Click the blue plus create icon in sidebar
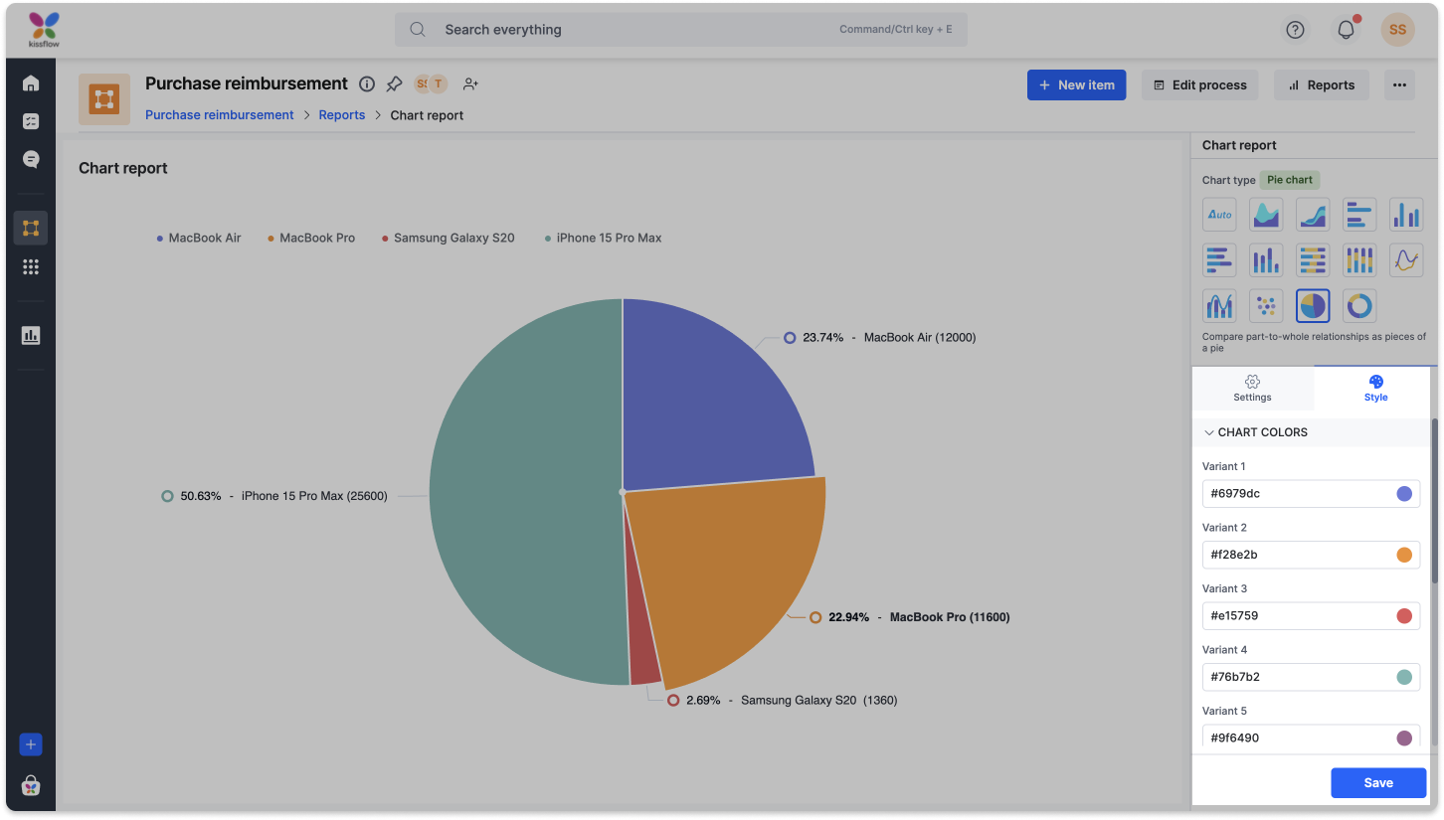Image resolution: width=1444 pixels, height=820 pixels. [x=31, y=744]
